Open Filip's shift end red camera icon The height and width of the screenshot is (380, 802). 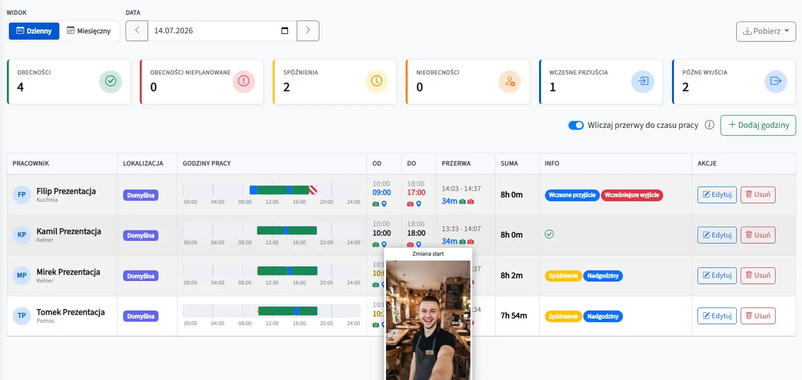coord(410,204)
